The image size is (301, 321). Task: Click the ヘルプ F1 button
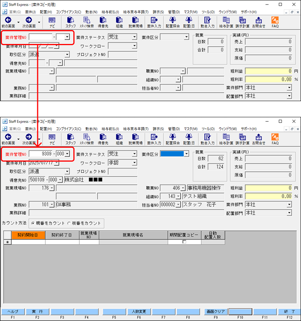tap(13, 312)
